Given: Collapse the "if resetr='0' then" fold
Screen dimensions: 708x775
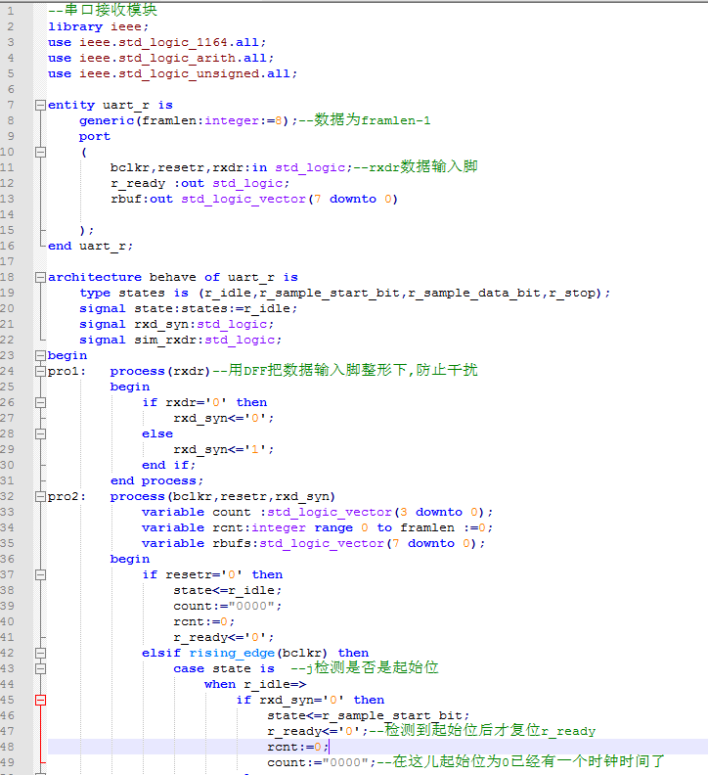Looking at the screenshot, I should tap(40, 574).
